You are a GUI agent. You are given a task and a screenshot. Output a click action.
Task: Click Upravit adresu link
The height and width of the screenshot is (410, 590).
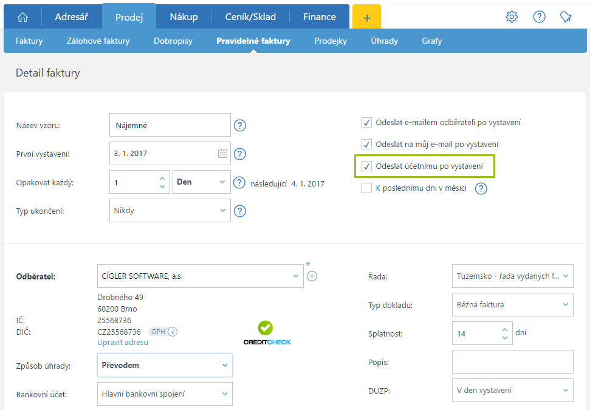(x=123, y=343)
